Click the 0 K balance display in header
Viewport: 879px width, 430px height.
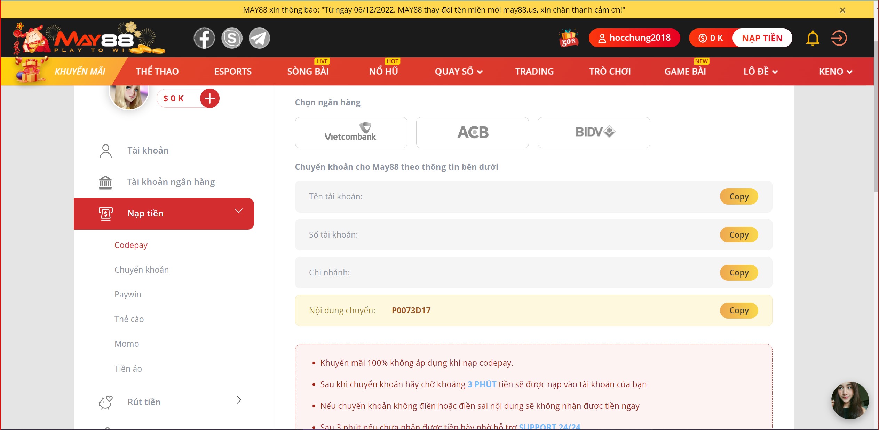coord(711,38)
